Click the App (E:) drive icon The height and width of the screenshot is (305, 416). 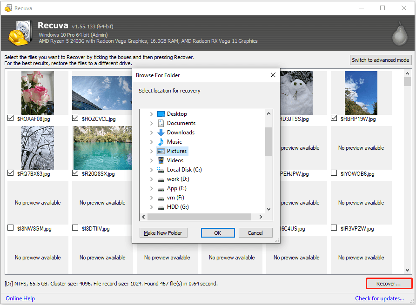[x=161, y=189]
